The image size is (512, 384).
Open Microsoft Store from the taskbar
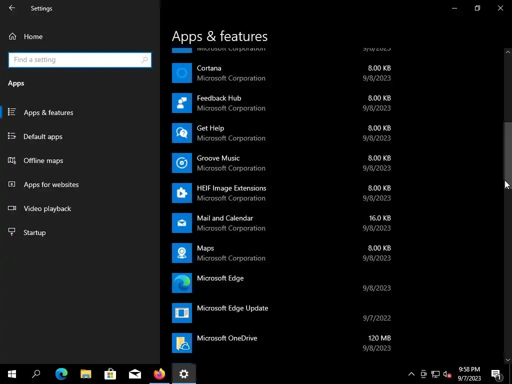[x=110, y=374]
